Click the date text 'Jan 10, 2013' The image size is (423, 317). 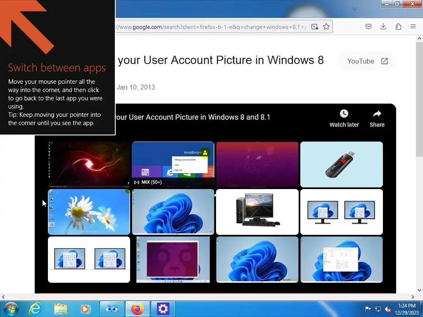(136, 88)
